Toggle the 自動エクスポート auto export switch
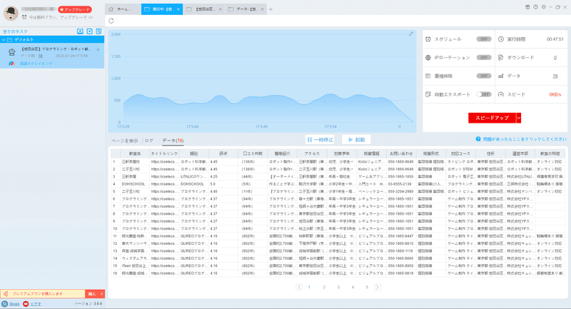Viewport: 571px width, 309px height. 484,94
